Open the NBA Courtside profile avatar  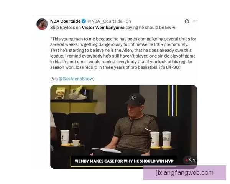tap(42, 24)
